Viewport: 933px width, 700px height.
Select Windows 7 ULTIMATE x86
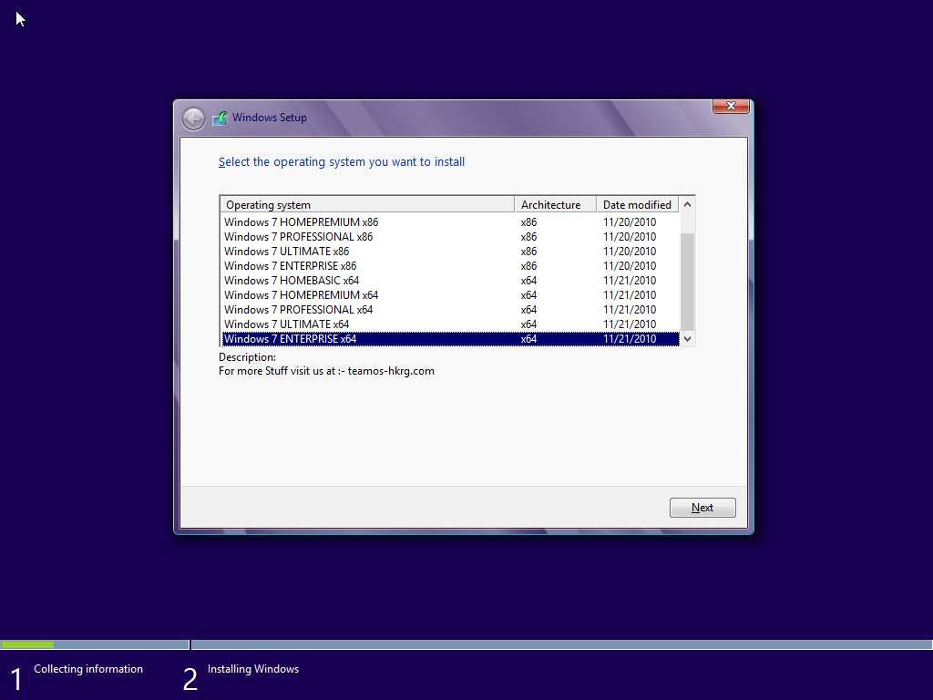pyautogui.click(x=450, y=252)
